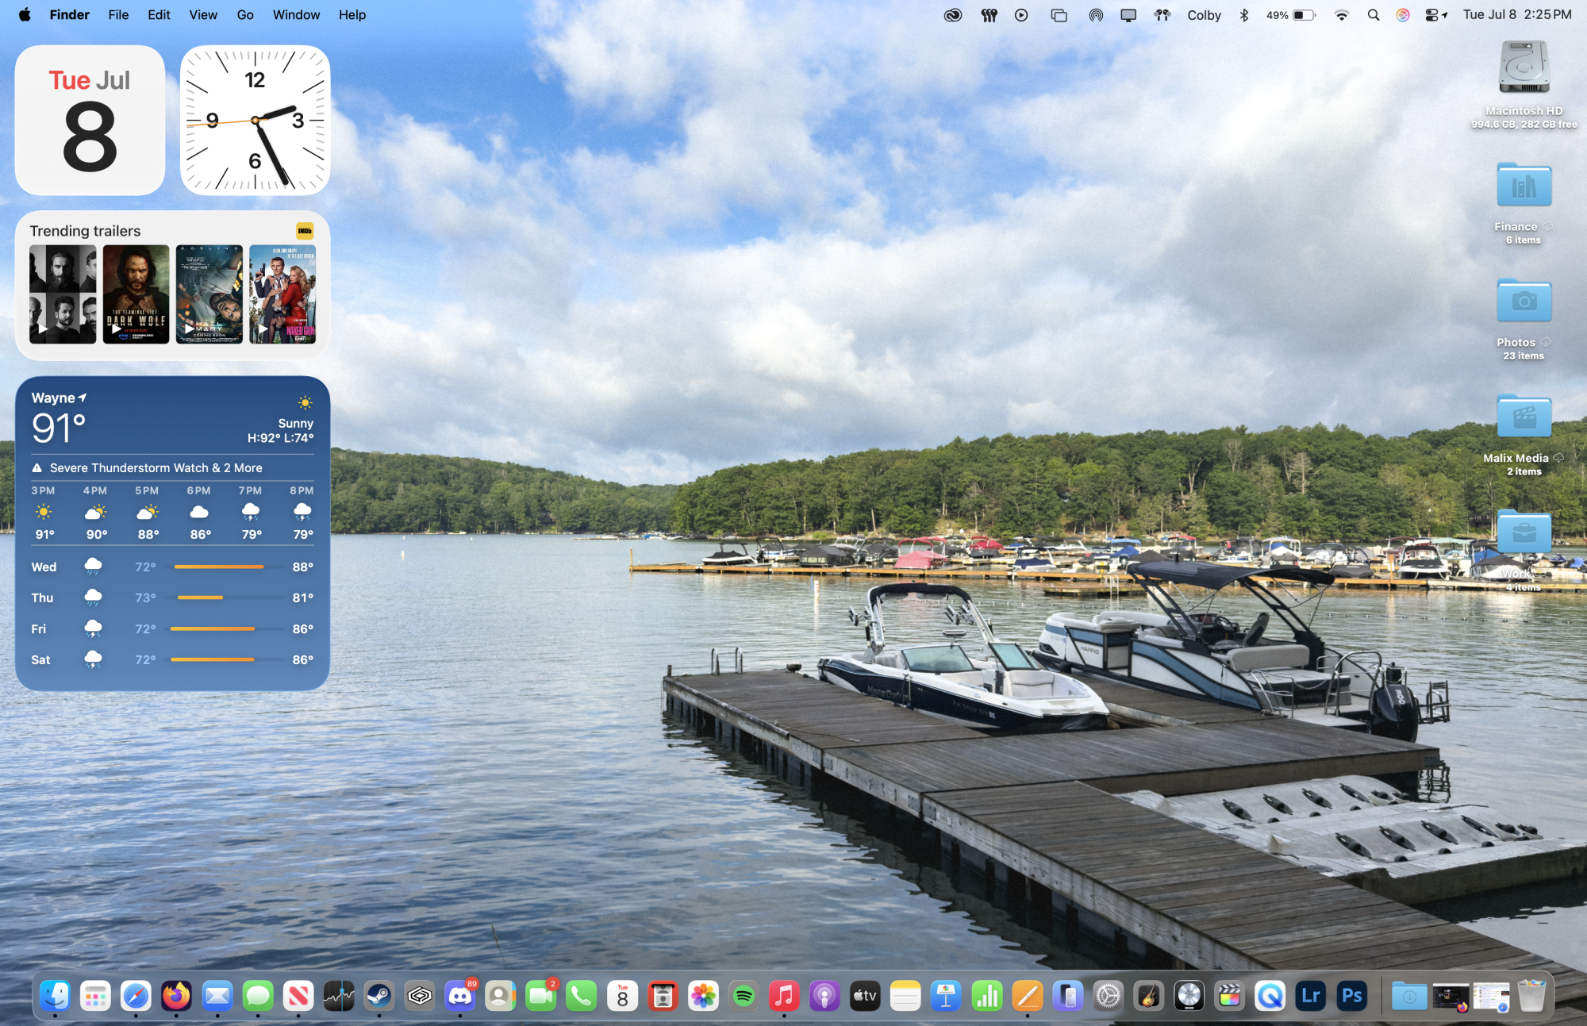The image size is (1587, 1026).
Task: Open Steam from the Dock
Action: pyautogui.click(x=378, y=996)
